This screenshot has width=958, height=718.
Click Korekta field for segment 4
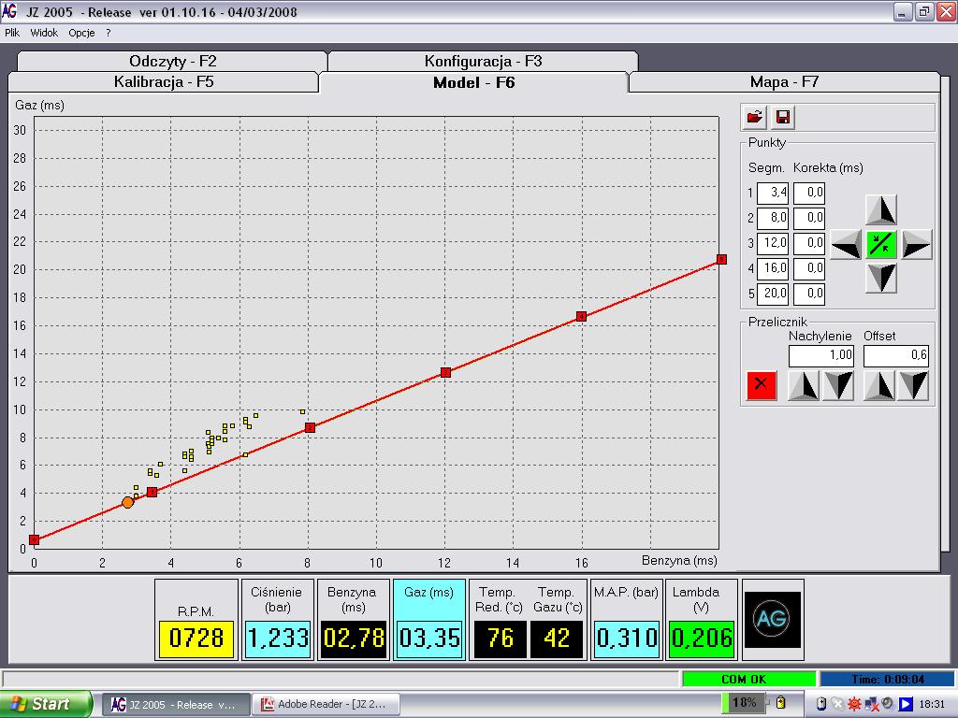pos(809,268)
